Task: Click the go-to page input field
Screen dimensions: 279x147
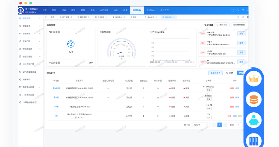Action: (x=239, y=125)
